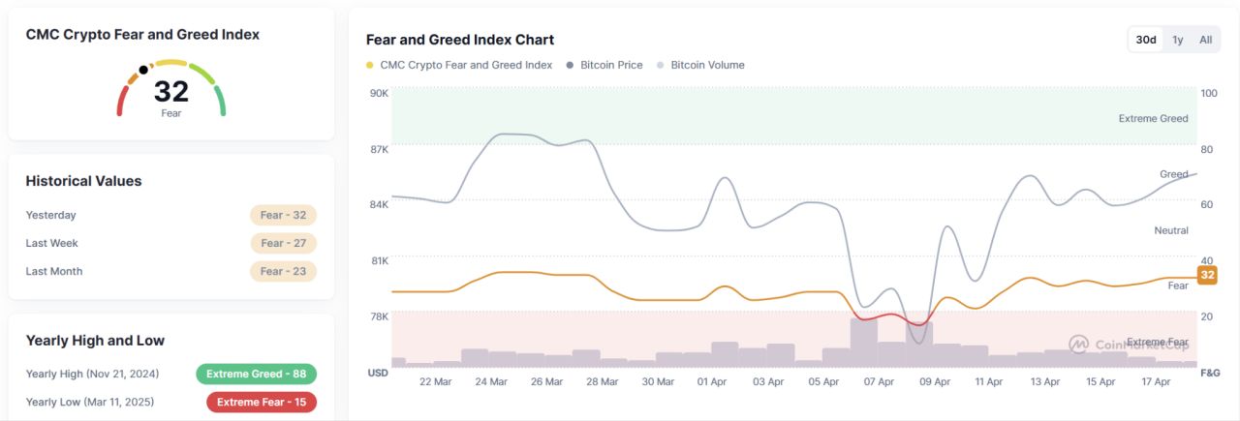Viewport: 1240px width, 421px height.
Task: Toggle CMC Crypto Fear and Greed Index series
Action: coord(465,65)
